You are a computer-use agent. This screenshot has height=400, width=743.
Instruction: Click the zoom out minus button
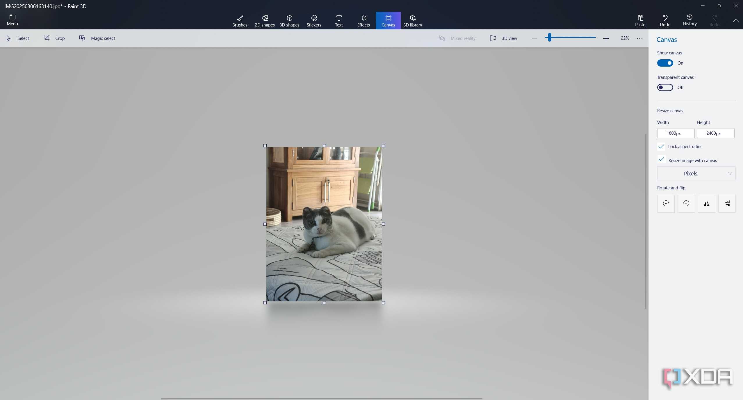coord(534,38)
